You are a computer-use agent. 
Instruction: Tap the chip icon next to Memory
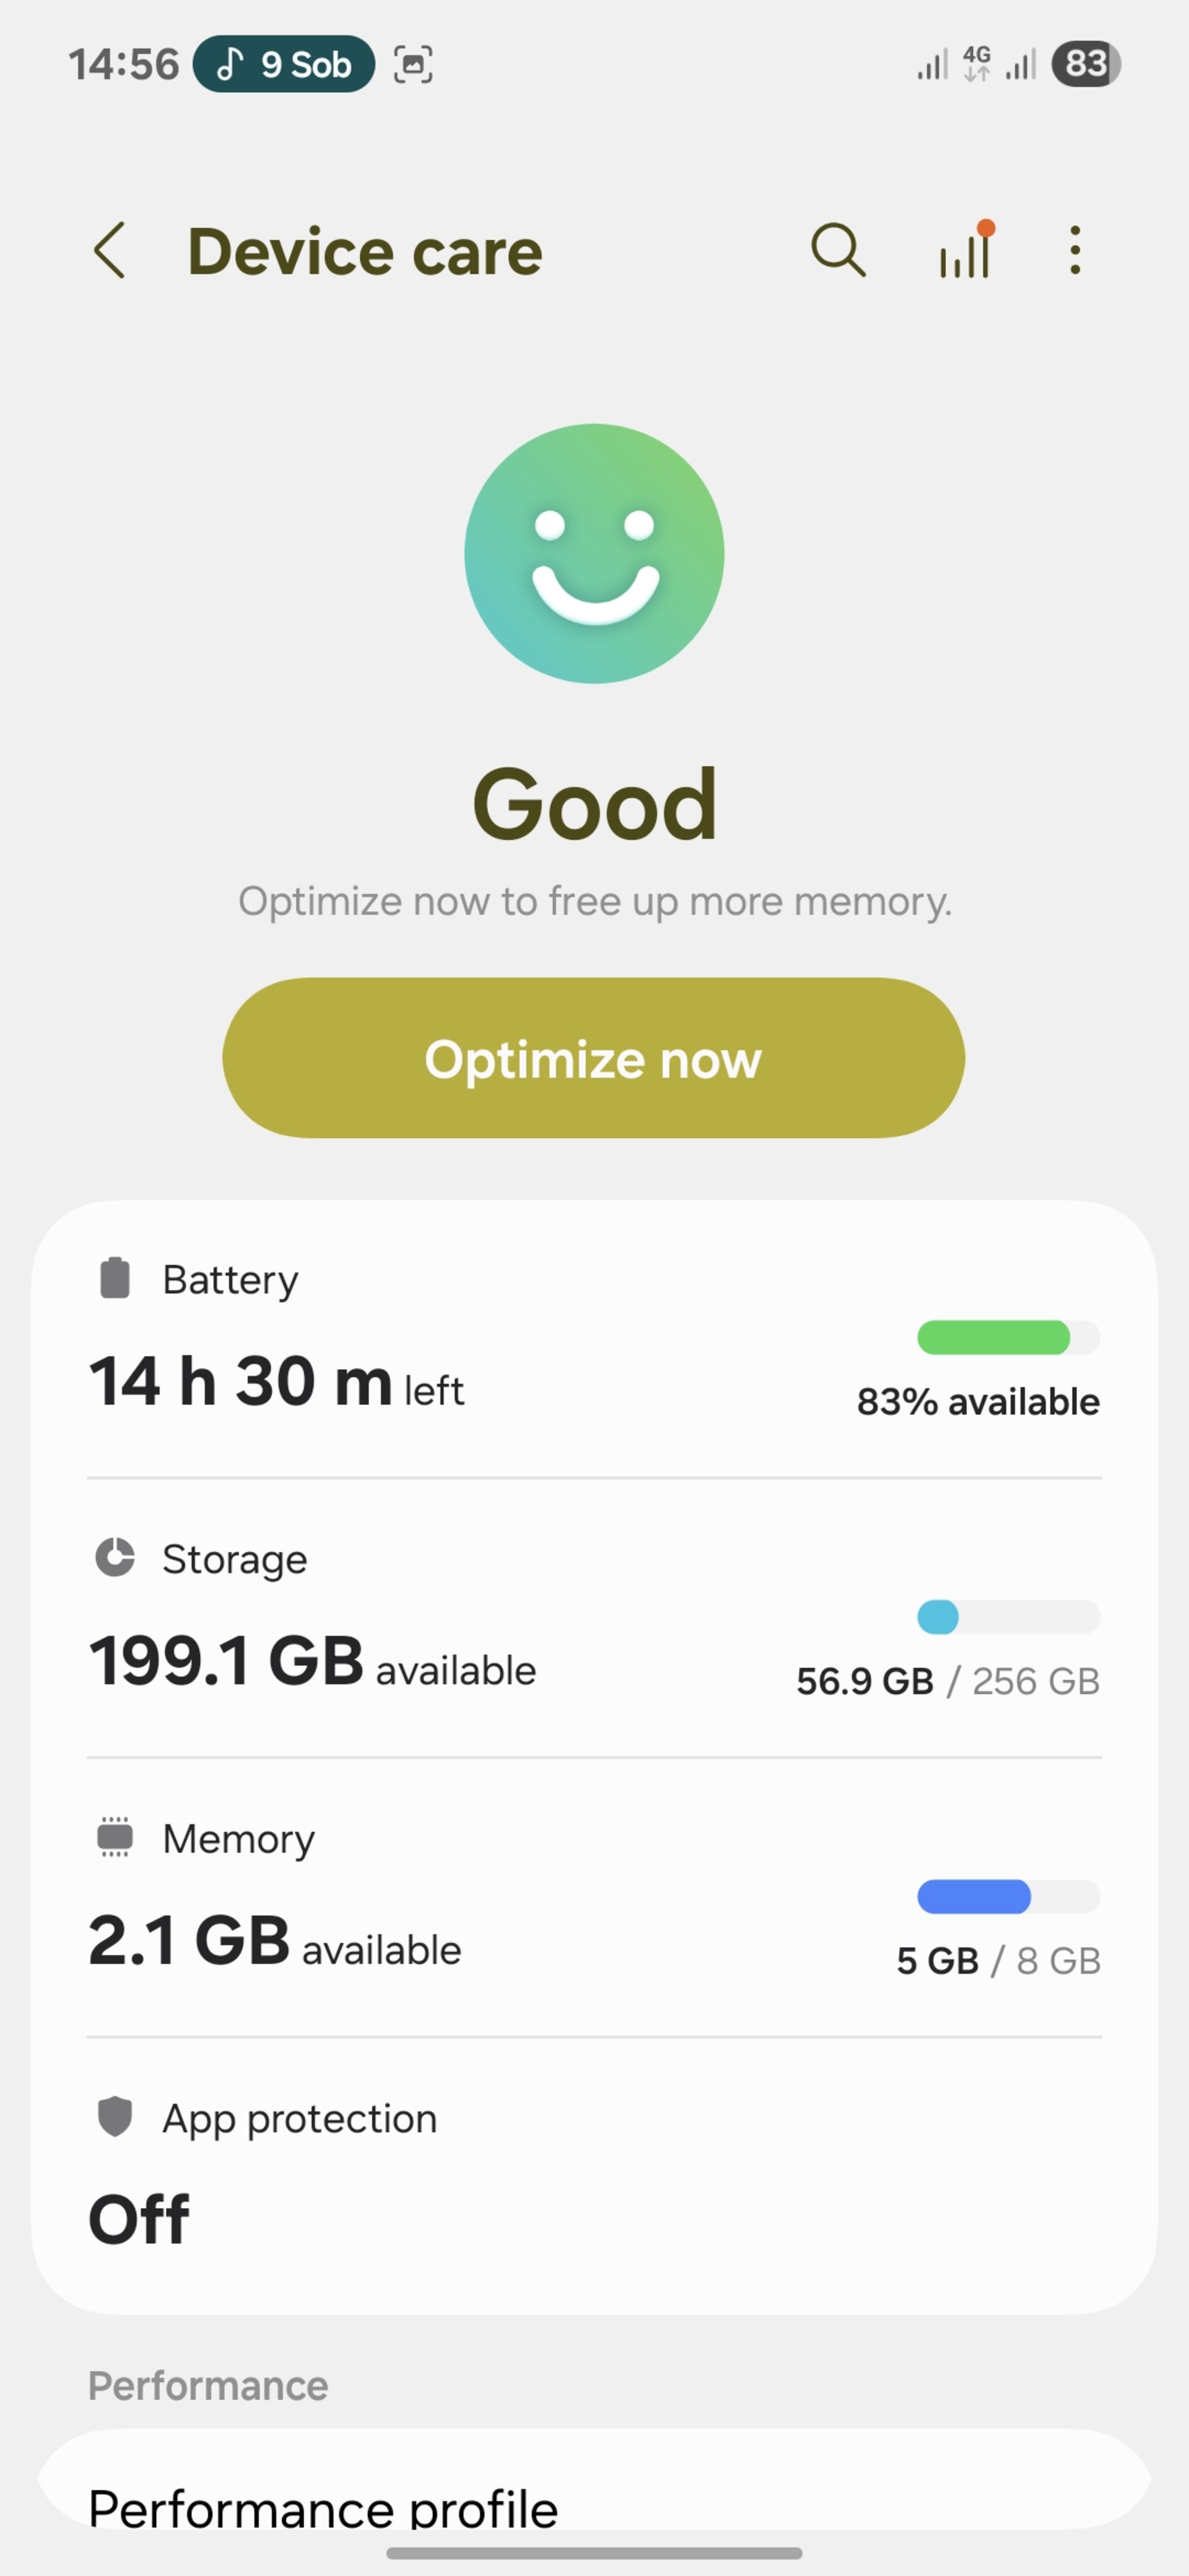point(115,1837)
